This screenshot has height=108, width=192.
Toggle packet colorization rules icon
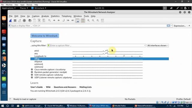tap(83, 21)
